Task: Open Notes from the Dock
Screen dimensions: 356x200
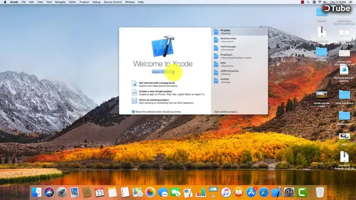Action: coord(112,192)
